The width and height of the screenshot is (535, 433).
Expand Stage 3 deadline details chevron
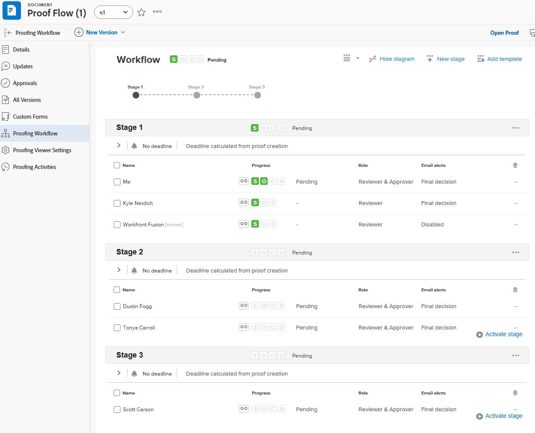tap(119, 373)
